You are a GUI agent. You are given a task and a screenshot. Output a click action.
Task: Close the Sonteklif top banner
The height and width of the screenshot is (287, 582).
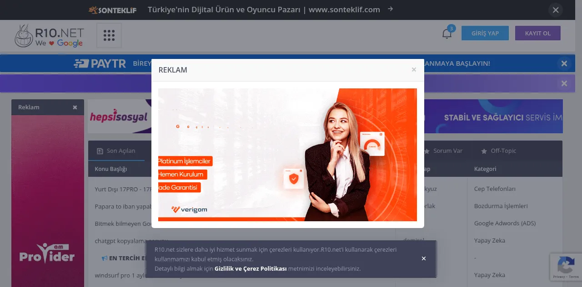[555, 10]
